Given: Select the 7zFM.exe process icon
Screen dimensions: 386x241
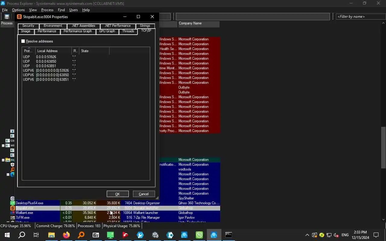Looking at the screenshot, I should coord(13,218).
